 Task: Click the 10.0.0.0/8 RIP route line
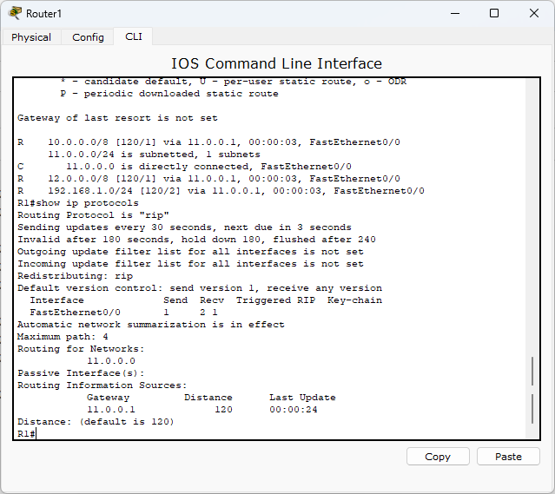208,142
